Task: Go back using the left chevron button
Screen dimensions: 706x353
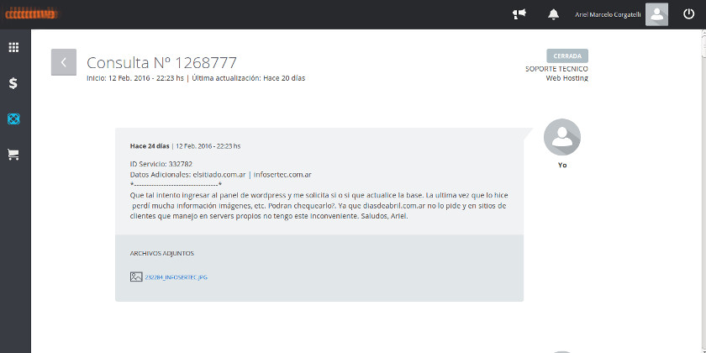Action: pos(64,62)
